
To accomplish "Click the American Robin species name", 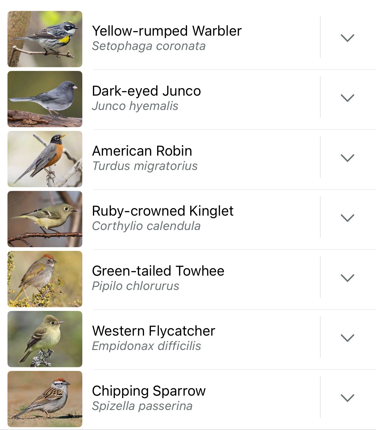I will [x=142, y=151].
